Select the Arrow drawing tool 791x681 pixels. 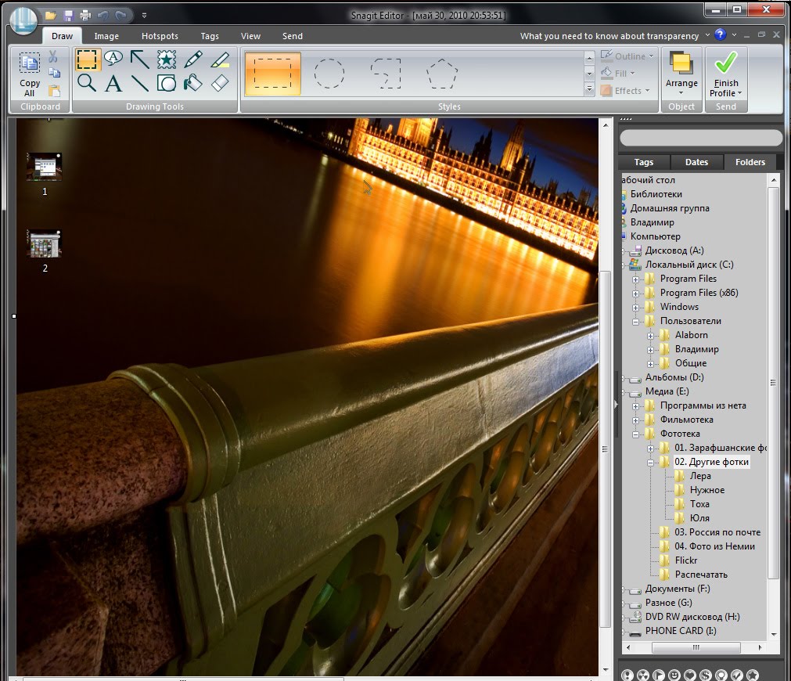pos(140,59)
